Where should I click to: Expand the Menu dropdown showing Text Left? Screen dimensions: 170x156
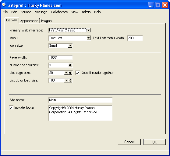88,38
